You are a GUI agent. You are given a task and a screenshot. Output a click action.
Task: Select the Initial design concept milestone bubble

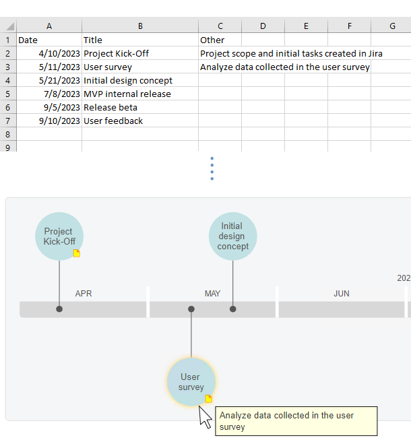232,236
